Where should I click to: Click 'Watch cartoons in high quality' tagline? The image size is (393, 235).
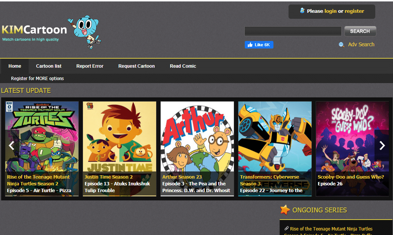(x=30, y=39)
